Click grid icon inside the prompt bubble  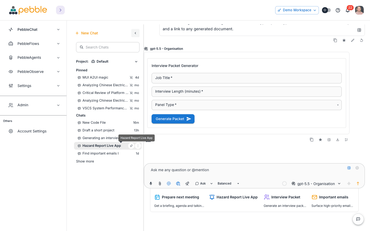(x=359, y=30)
